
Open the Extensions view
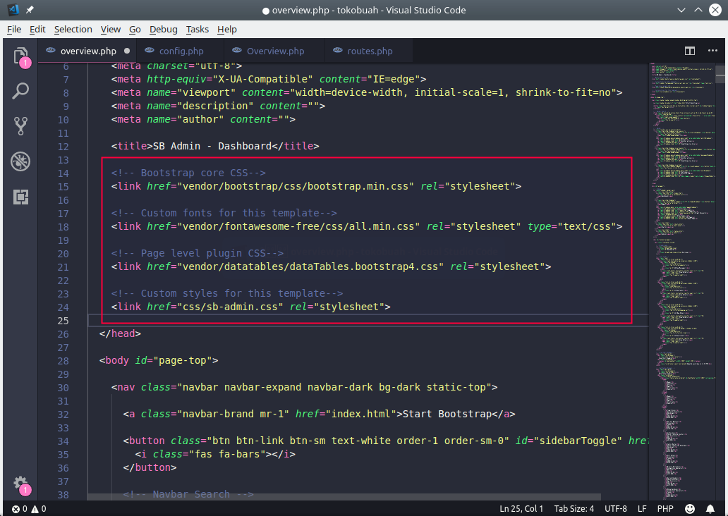click(x=20, y=197)
